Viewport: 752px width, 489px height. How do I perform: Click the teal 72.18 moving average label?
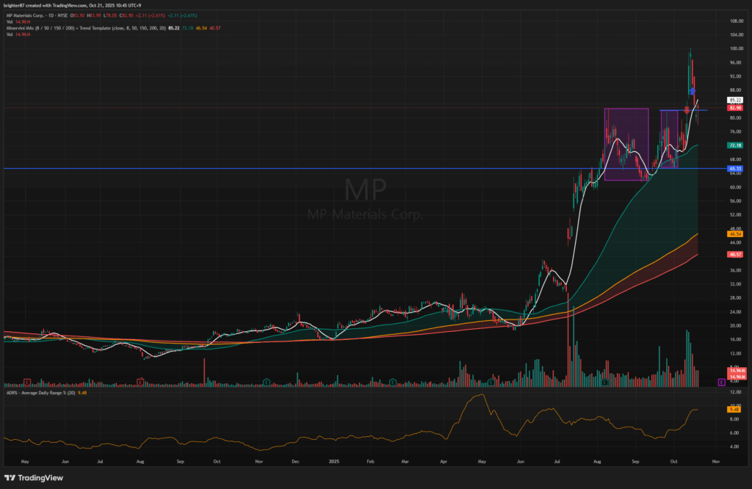click(734, 145)
